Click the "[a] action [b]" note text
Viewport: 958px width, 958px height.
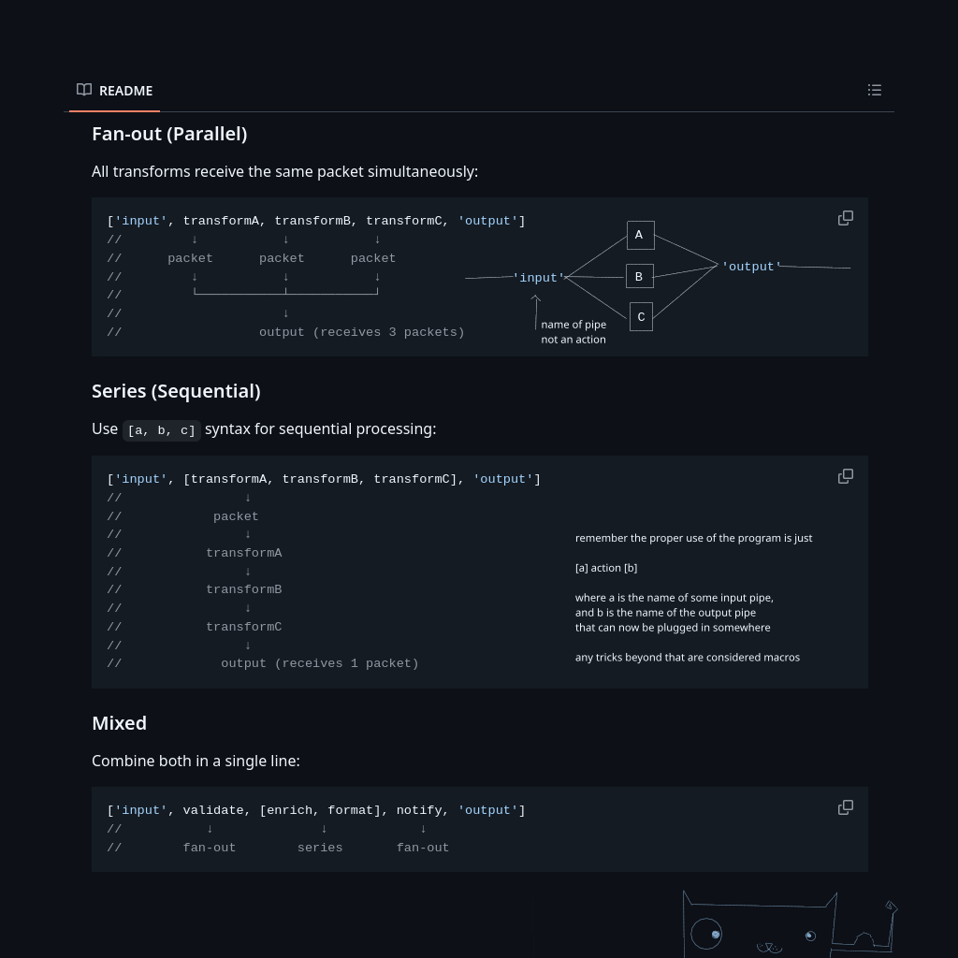point(606,568)
